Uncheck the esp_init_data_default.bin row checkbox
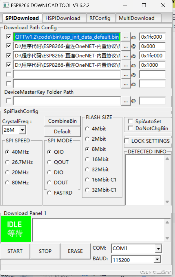 tap(9, 36)
